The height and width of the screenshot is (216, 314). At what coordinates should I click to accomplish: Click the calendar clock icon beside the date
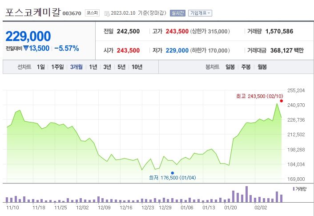107,13
